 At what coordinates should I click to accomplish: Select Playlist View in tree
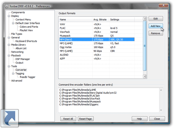tap(26, 30)
